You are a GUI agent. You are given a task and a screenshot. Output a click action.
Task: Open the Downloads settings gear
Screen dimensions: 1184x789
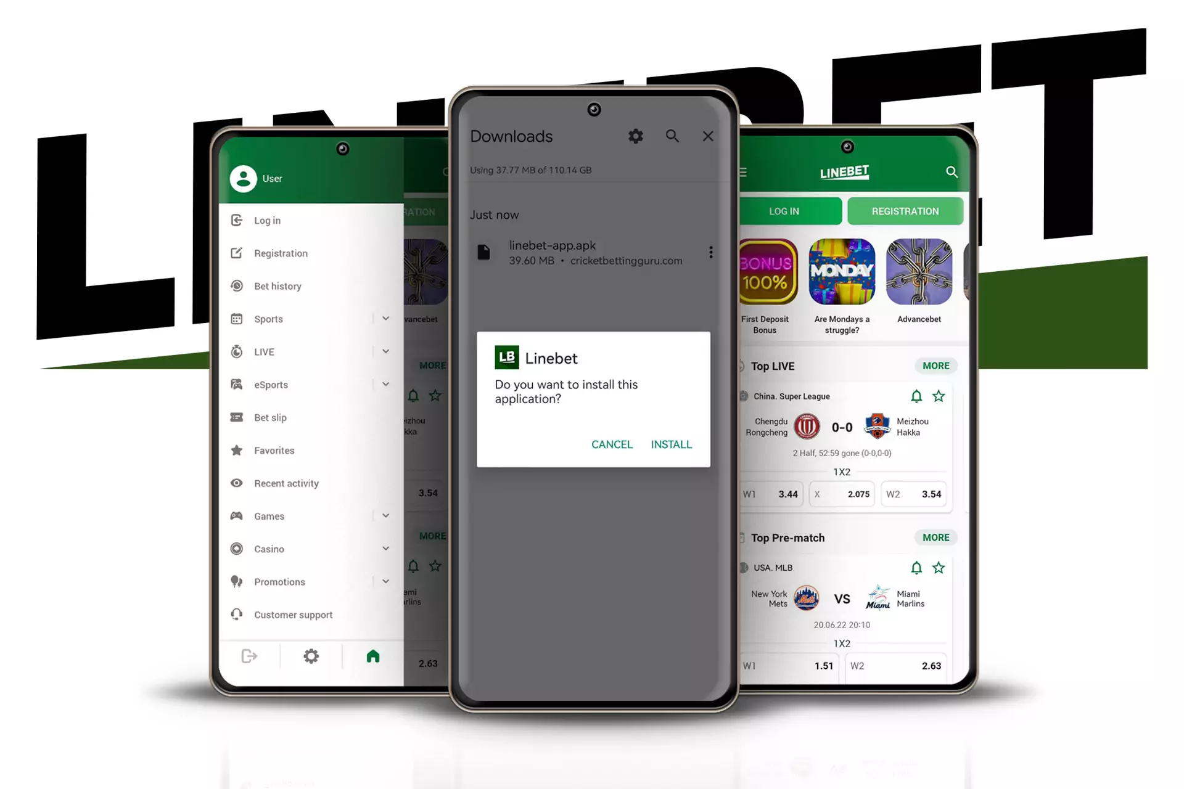coord(636,136)
